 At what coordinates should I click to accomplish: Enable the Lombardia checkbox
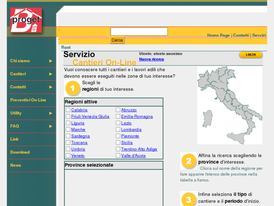118,130
